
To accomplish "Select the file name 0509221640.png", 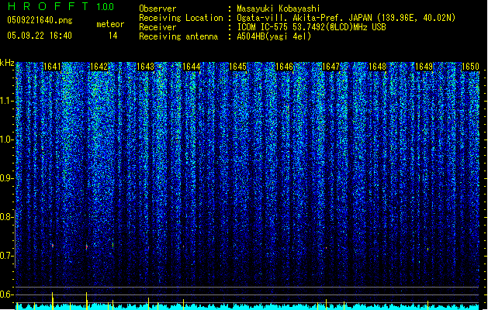I will coord(40,20).
